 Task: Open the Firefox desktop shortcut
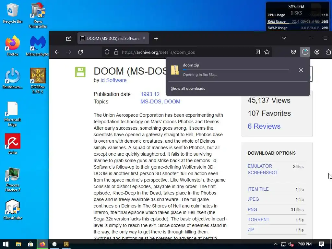pyautogui.click(x=13, y=46)
